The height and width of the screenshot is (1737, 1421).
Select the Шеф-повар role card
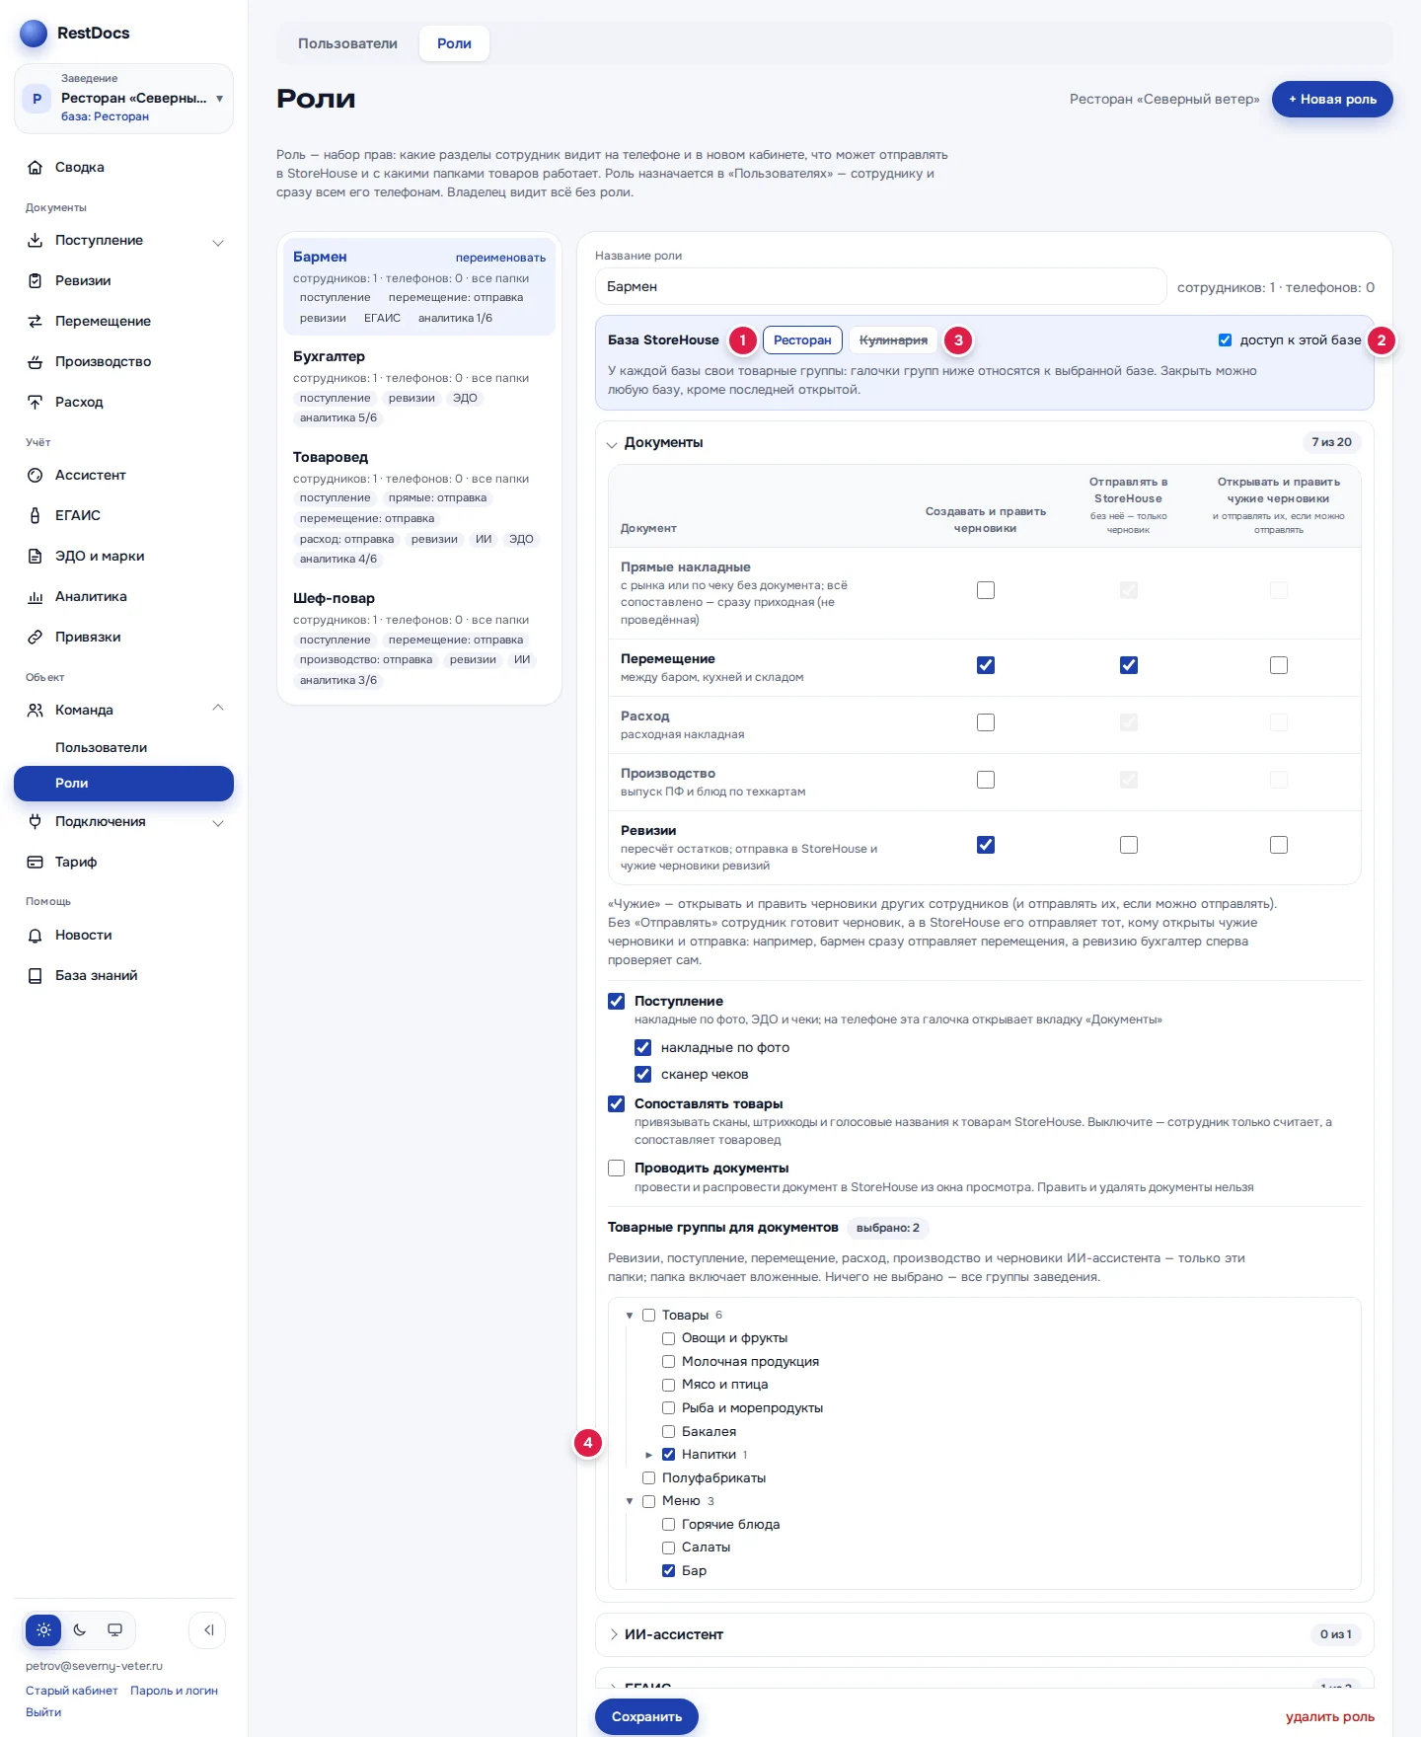419,640
